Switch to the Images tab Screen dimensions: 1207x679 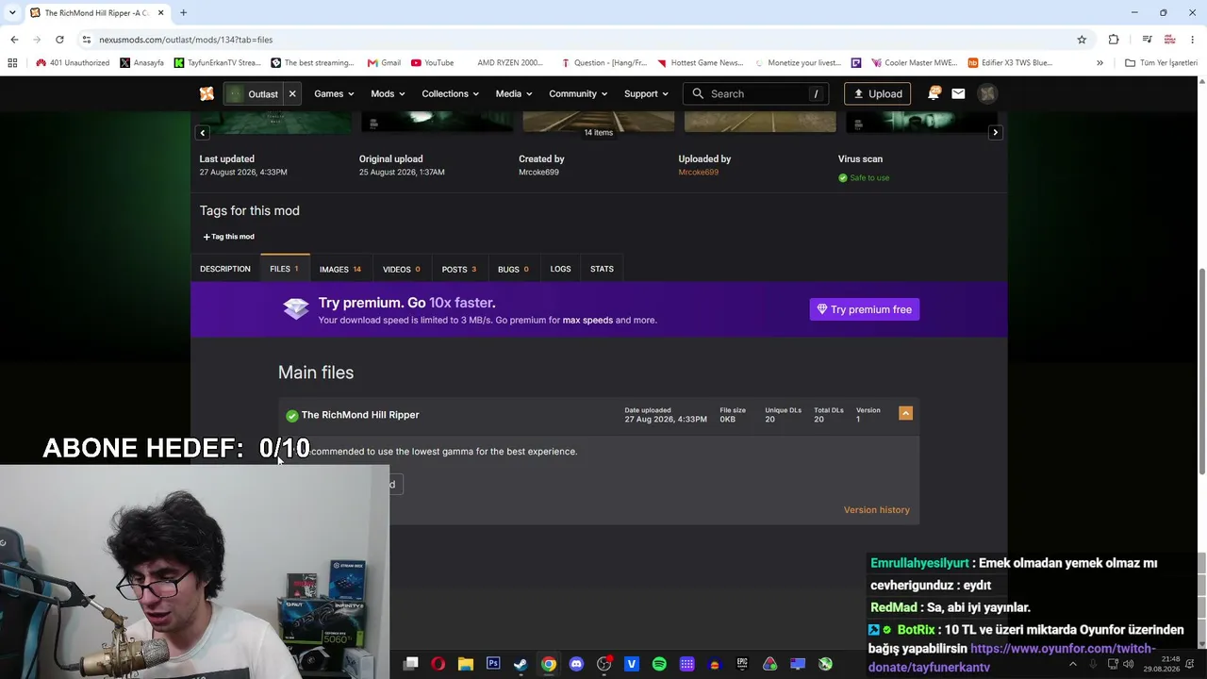pos(339,269)
